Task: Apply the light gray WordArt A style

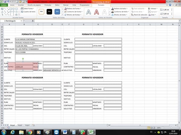Action: pos(104,12)
